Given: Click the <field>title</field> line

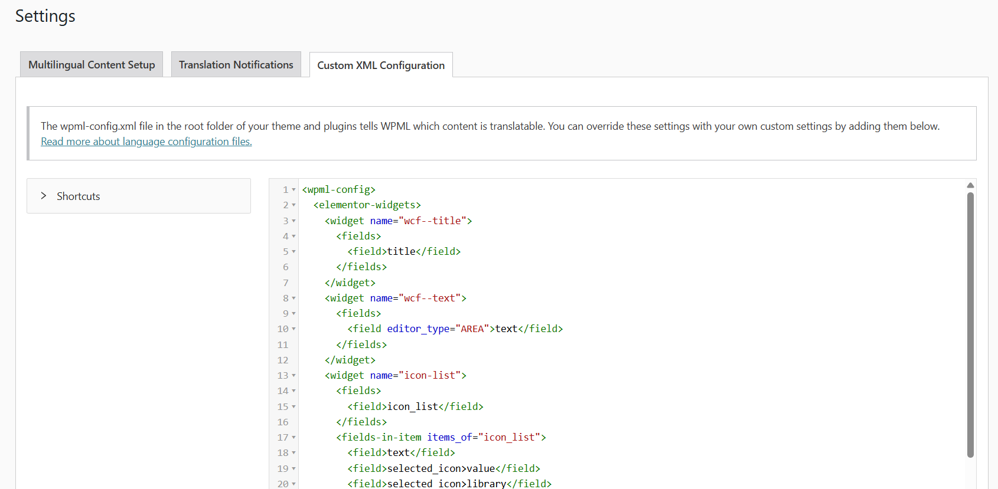Looking at the screenshot, I should [x=404, y=251].
